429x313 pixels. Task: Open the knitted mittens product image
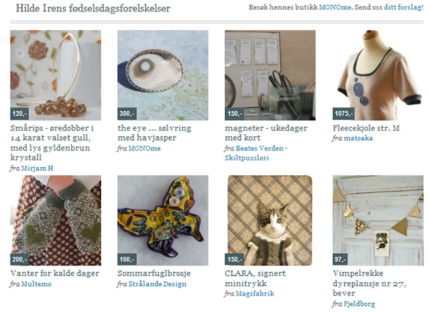56,220
